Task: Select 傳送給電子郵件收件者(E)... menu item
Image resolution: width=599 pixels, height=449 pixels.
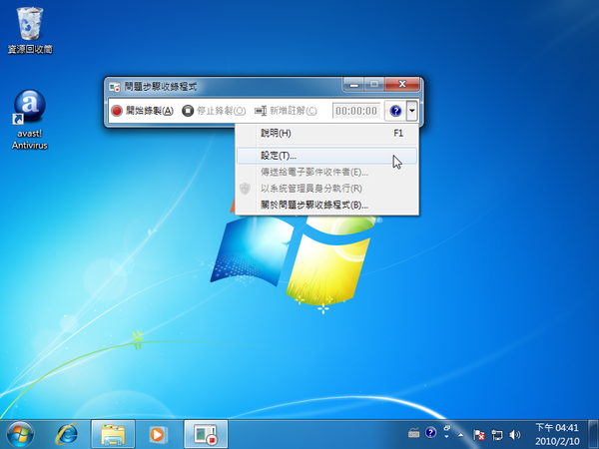Action: pos(327,173)
